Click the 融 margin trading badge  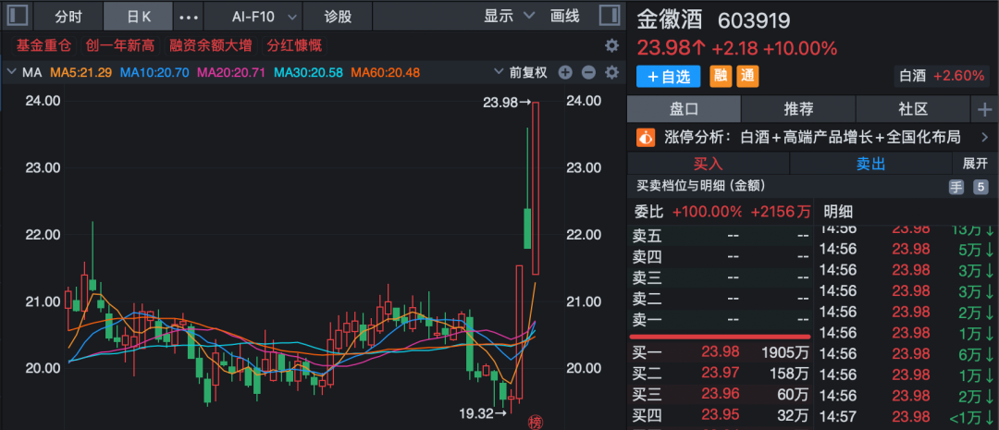click(721, 77)
